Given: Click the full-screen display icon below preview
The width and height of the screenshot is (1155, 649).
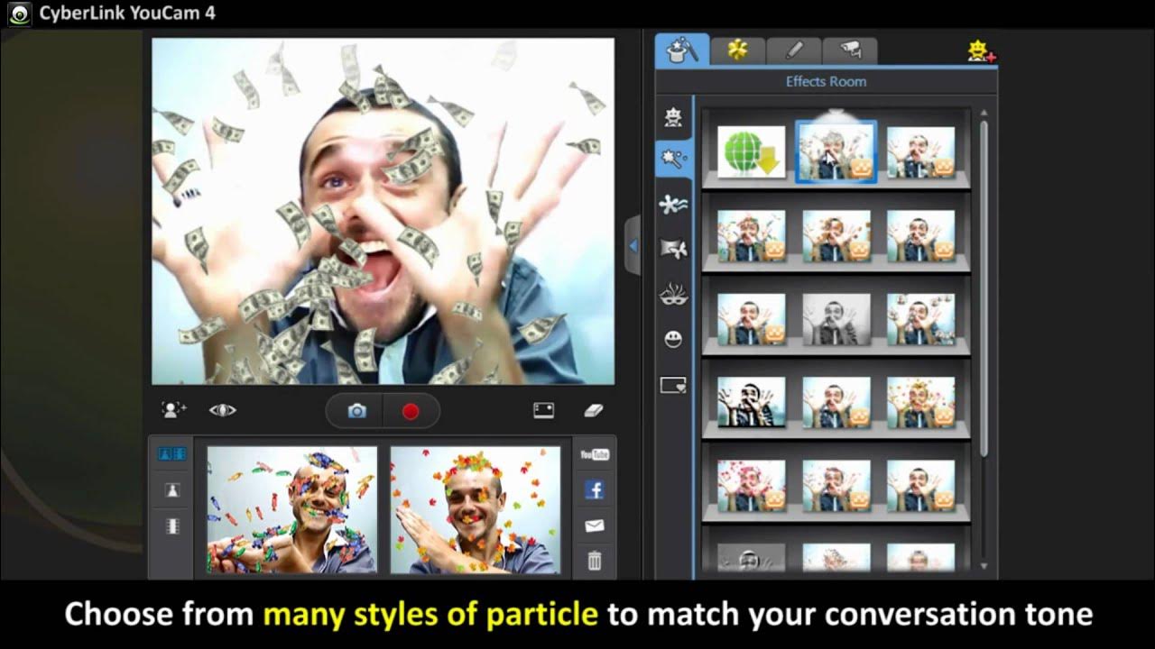Looking at the screenshot, I should pyautogui.click(x=543, y=410).
